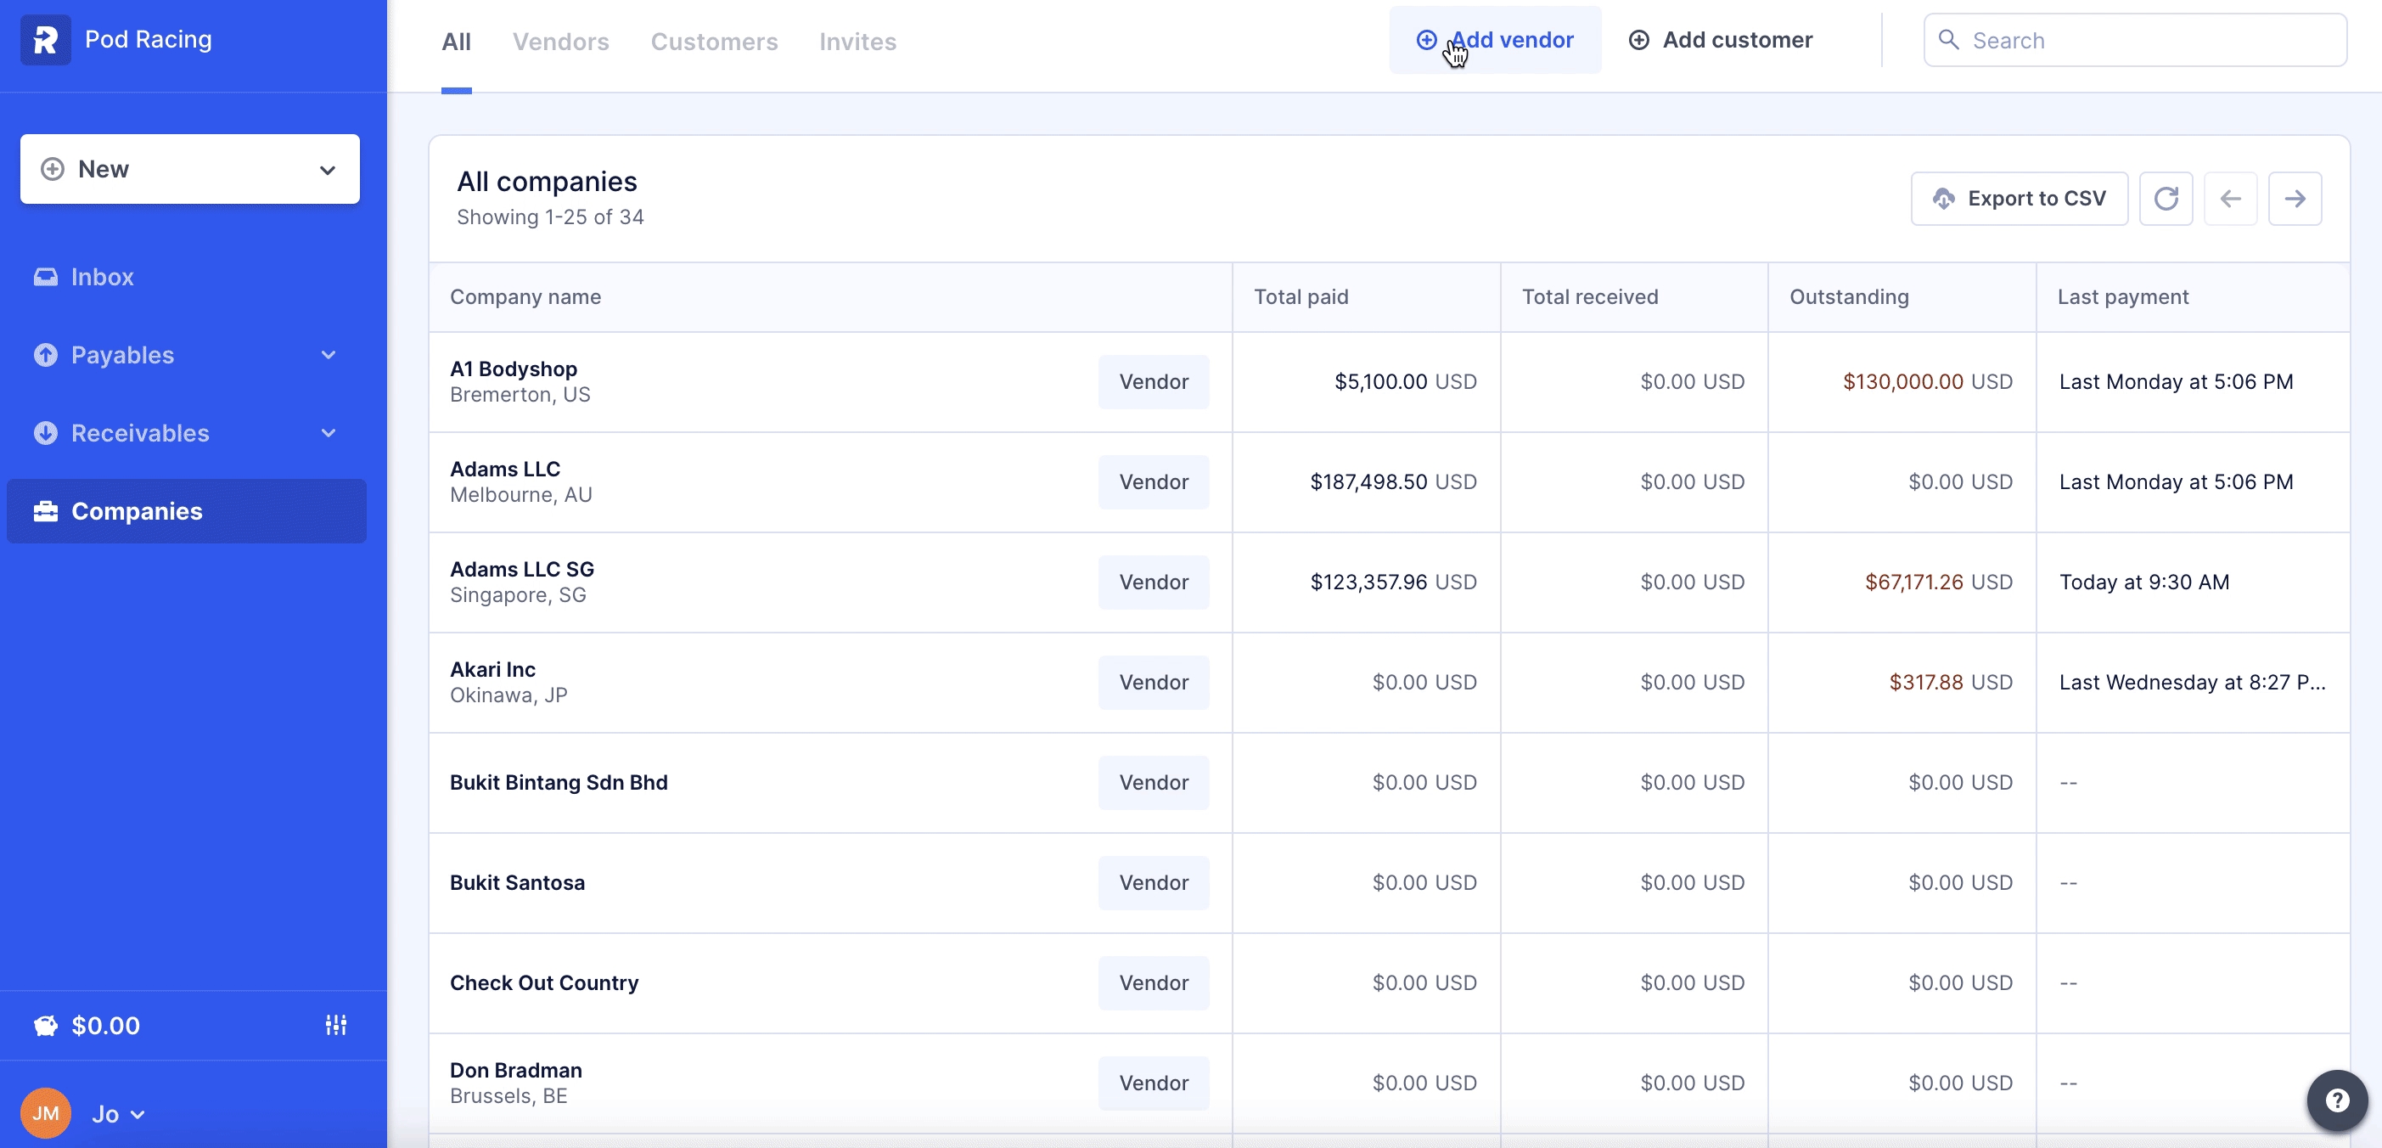Screen dimensions: 2382x1148
Task: Expand the Receivables menu chevron
Action: point(329,433)
